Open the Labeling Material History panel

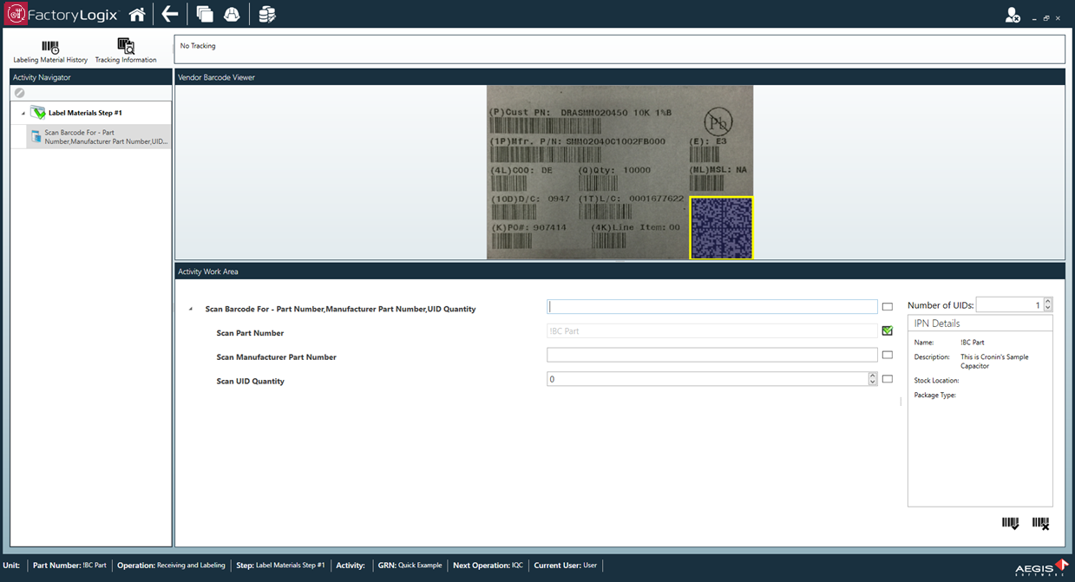[49, 48]
